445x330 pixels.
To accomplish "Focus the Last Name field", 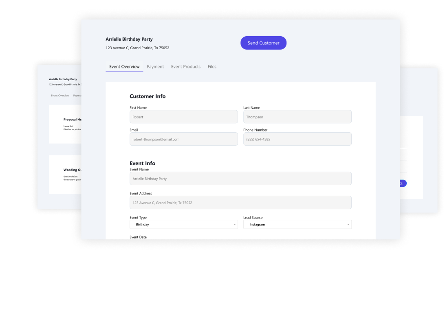I will click(297, 117).
